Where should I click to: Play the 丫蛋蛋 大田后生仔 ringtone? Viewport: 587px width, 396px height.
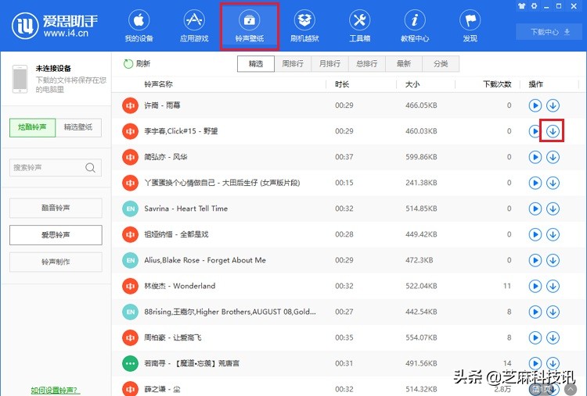point(535,183)
